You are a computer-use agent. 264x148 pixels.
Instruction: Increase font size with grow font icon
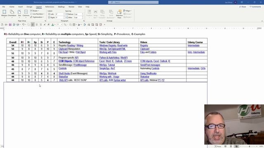[45, 25]
